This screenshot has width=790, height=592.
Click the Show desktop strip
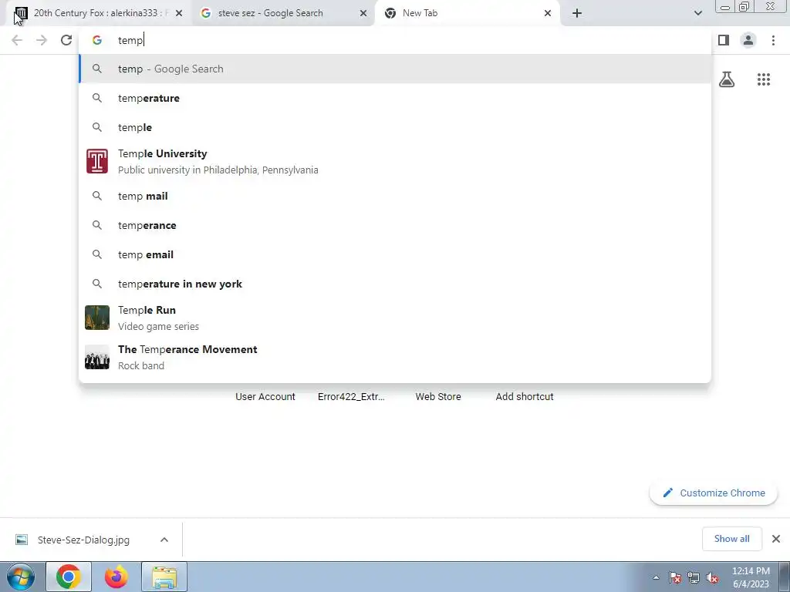pos(785,577)
